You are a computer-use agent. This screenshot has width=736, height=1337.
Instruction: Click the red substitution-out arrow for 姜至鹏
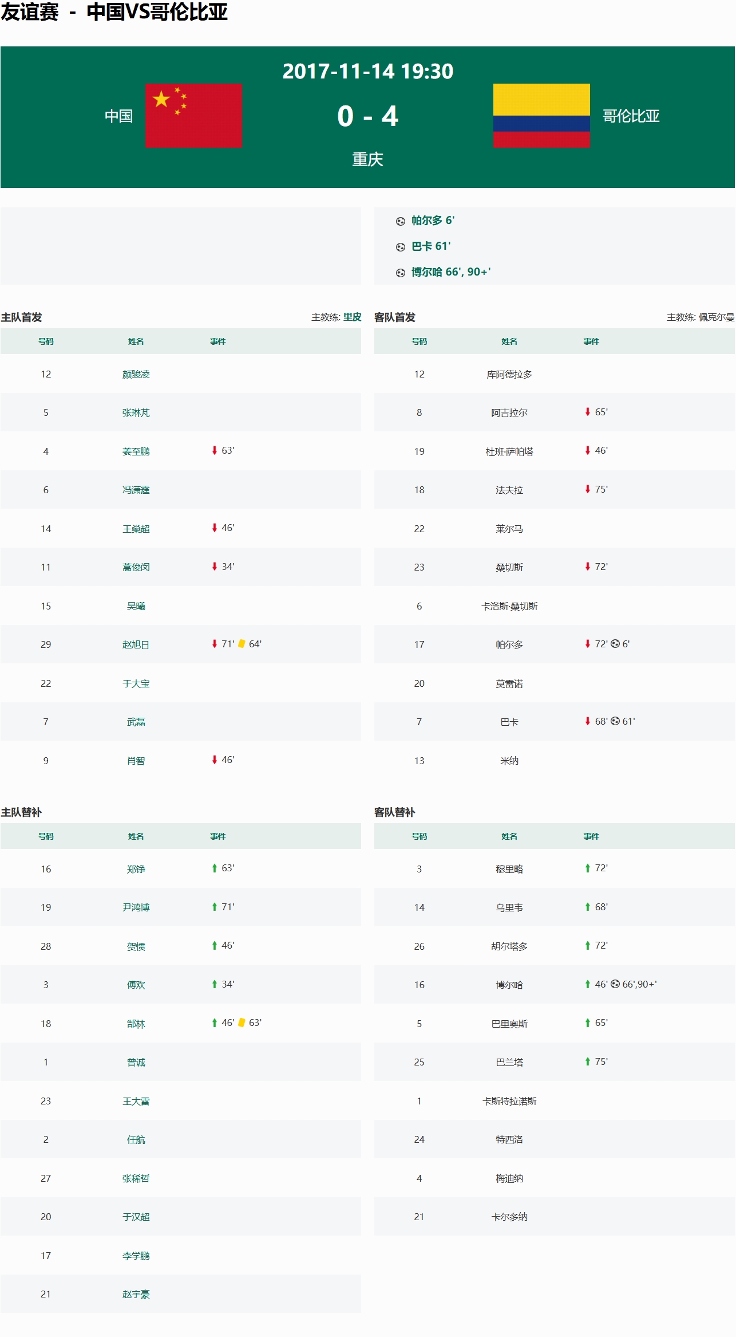pyautogui.click(x=215, y=451)
